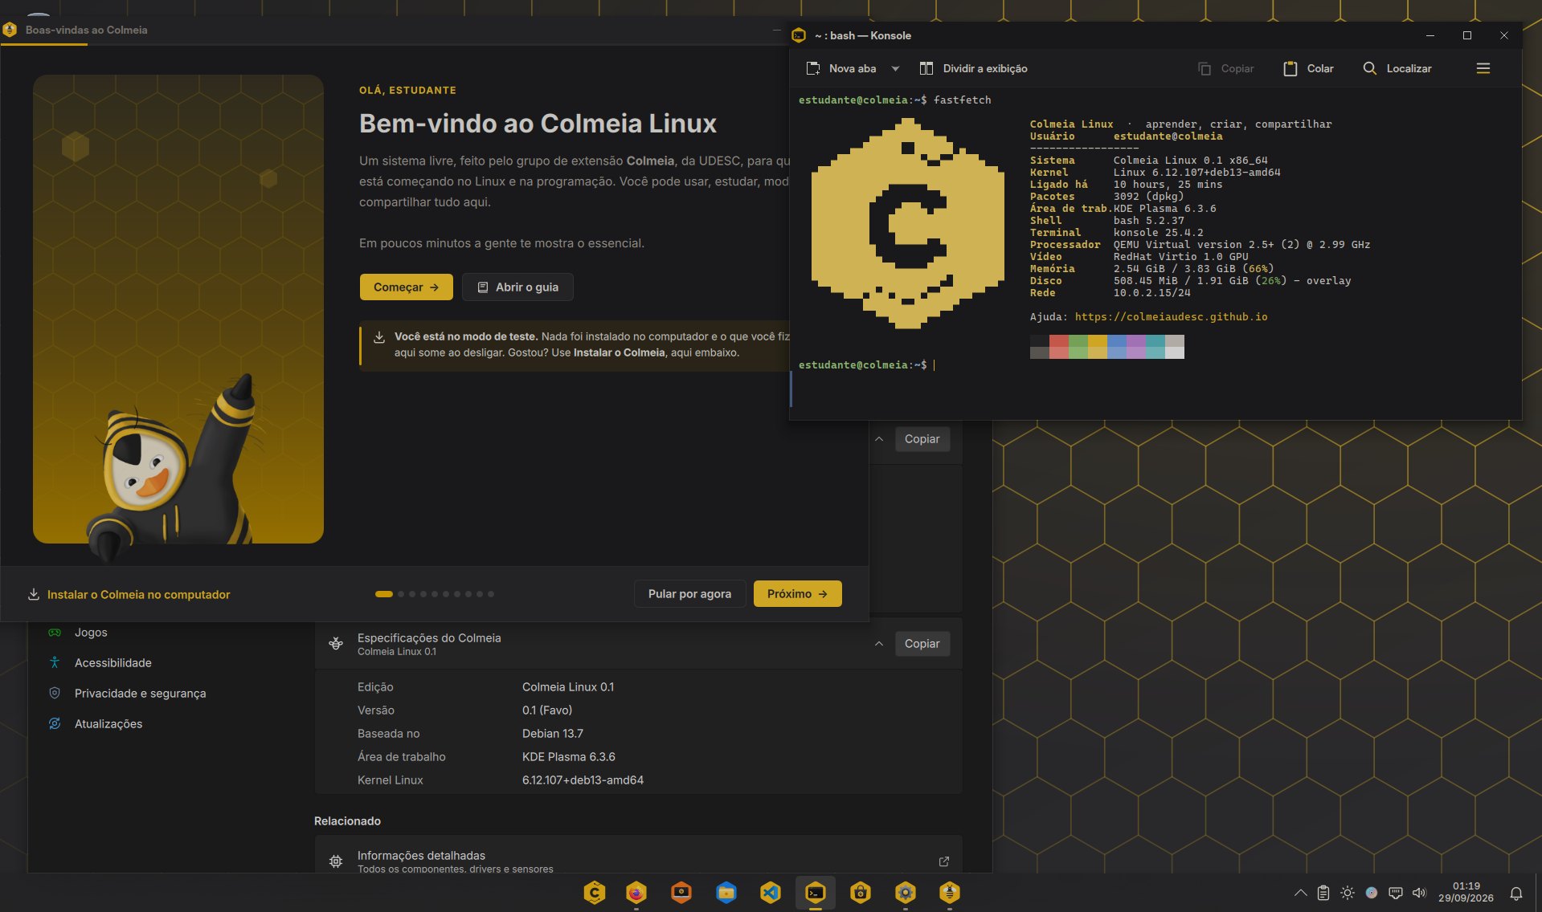
Task: Click the Jogos gamepad icon in the sidebar
Action: click(x=55, y=633)
